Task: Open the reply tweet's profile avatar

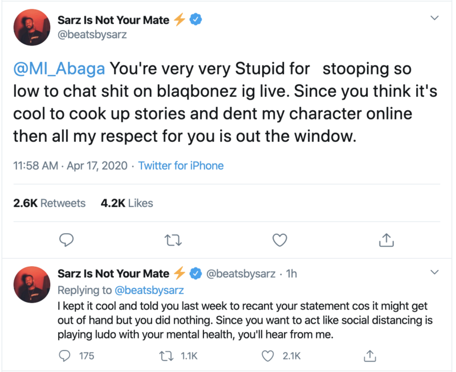Action: [x=32, y=284]
